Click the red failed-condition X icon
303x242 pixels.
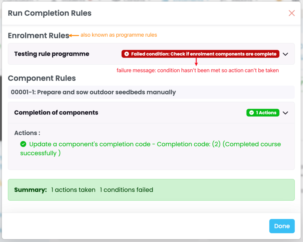point(127,54)
